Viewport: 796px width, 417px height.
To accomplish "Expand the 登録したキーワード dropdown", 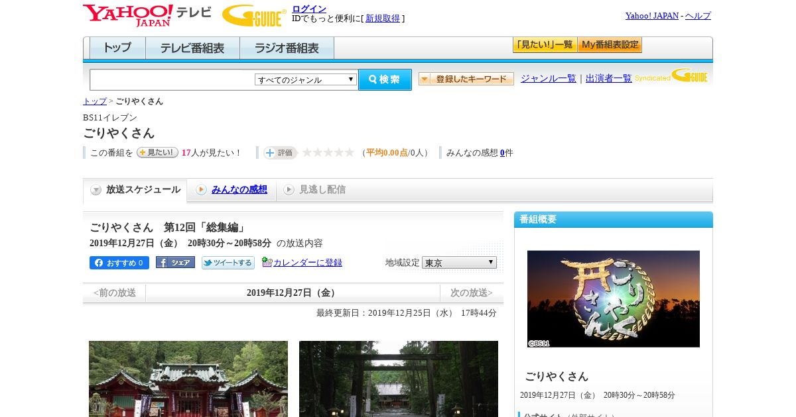I will [466, 79].
